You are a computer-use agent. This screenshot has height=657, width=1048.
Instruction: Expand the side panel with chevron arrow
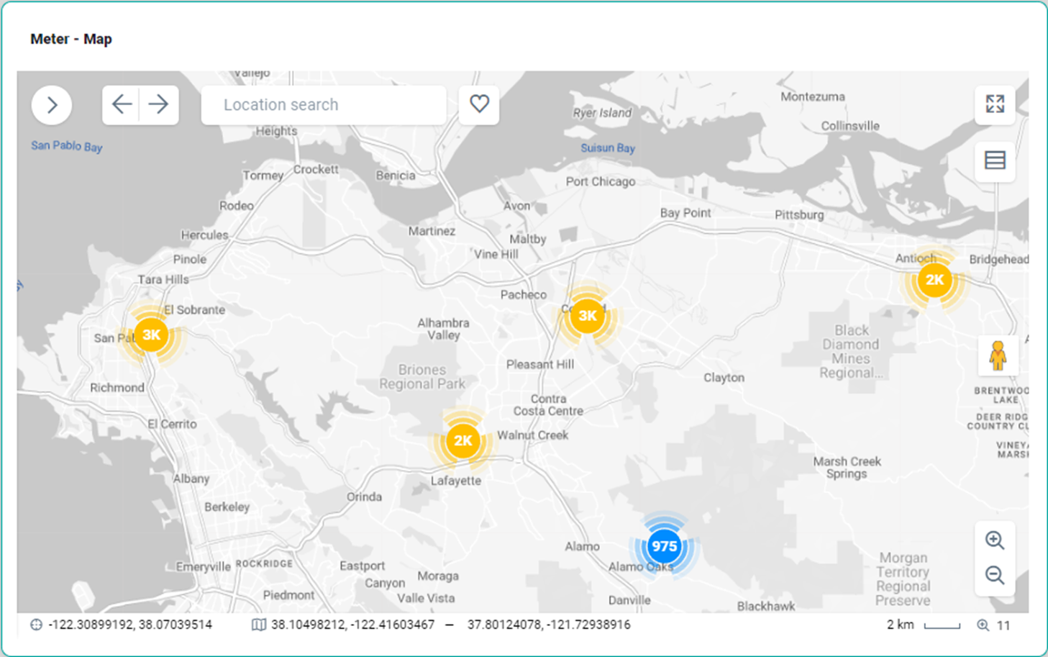[x=52, y=105]
